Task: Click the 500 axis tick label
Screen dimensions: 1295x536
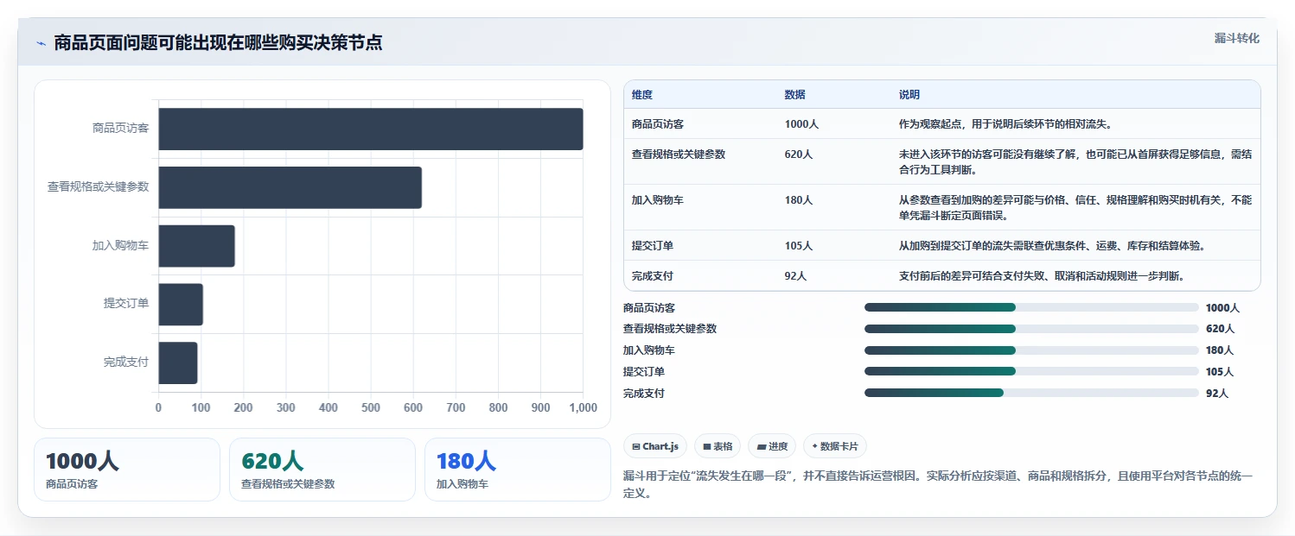Action: tap(371, 407)
